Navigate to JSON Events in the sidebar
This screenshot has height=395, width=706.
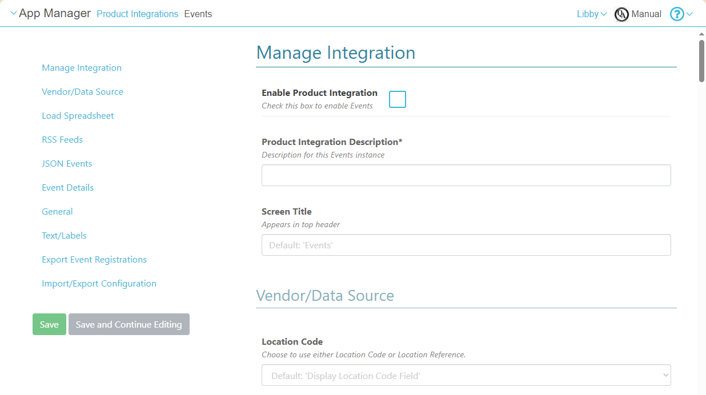[x=67, y=164]
